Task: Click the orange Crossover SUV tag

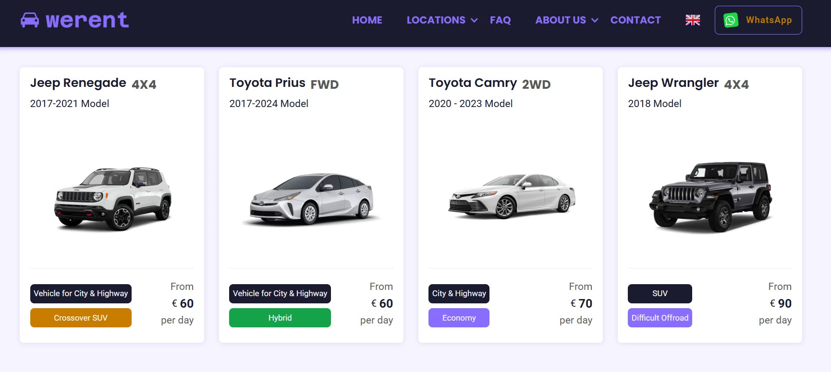Action: (81, 318)
